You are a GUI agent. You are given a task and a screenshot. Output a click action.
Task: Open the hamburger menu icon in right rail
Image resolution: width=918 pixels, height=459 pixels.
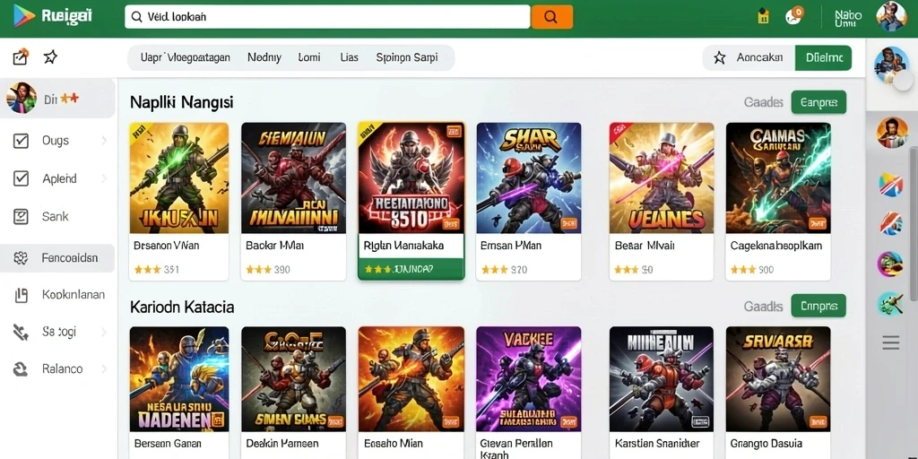(890, 342)
